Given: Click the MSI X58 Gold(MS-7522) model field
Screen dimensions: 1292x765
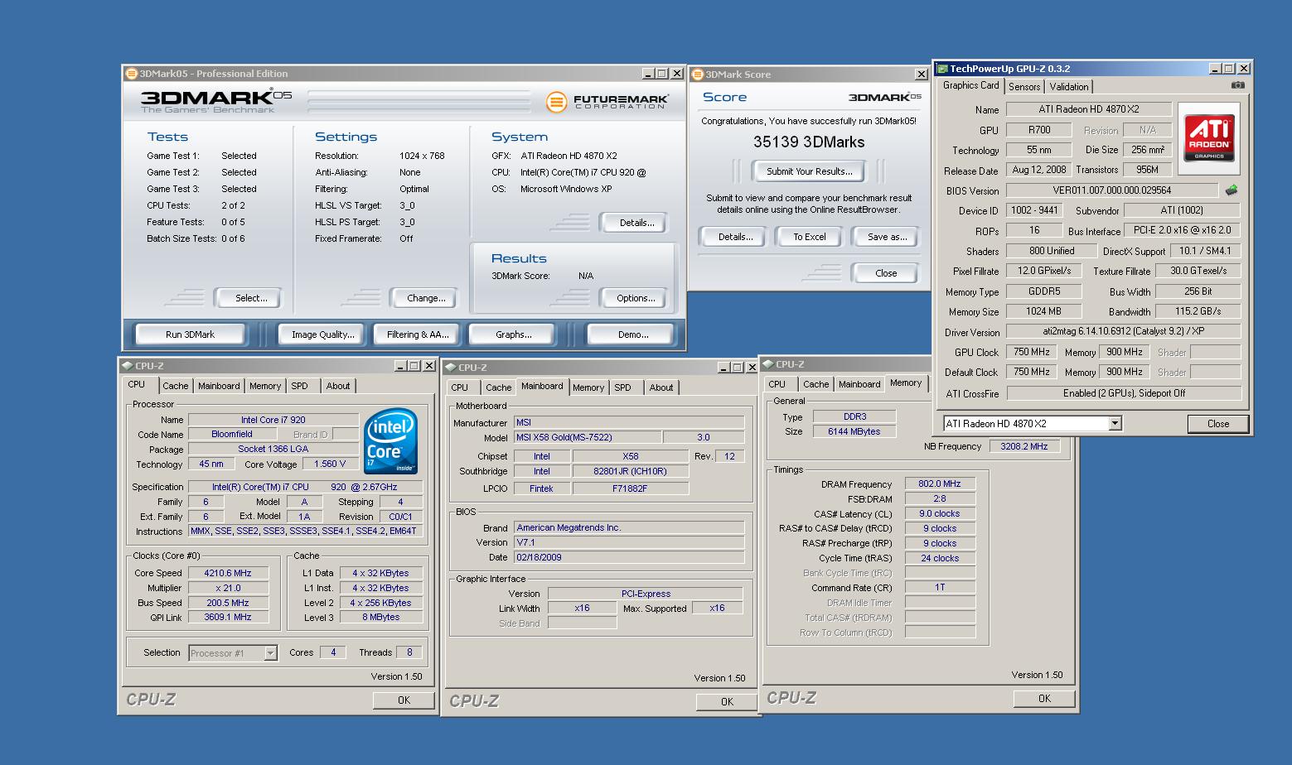Looking at the screenshot, I should (x=587, y=437).
